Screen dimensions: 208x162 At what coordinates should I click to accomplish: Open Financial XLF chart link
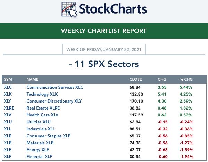point(39,157)
